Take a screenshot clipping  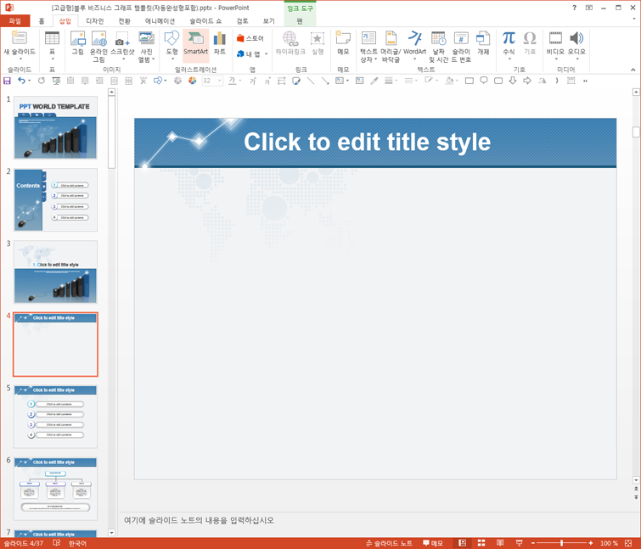pos(122,45)
